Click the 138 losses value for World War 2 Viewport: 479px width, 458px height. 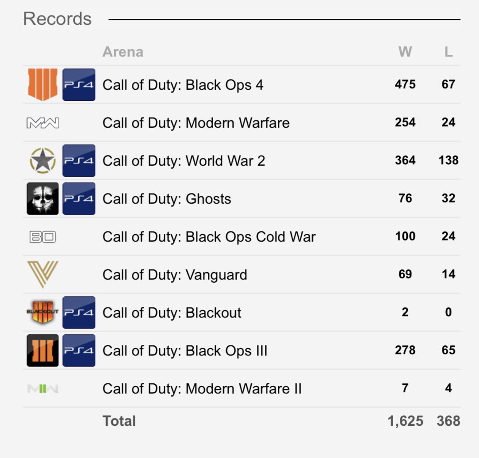coord(448,160)
